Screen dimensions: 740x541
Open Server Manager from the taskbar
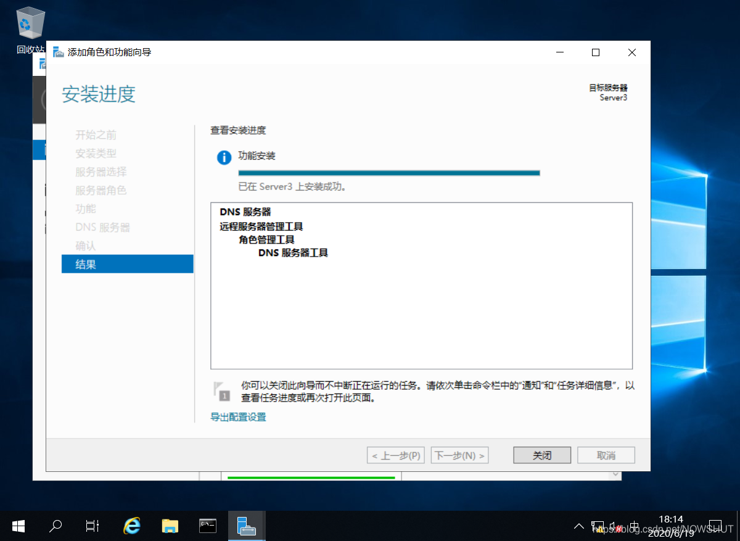click(247, 526)
